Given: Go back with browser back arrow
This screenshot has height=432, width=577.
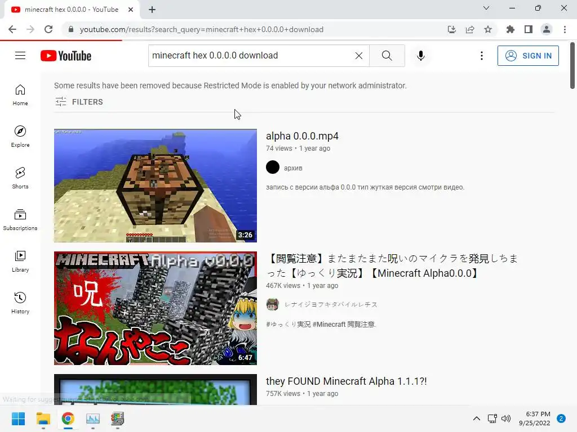Looking at the screenshot, I should (x=12, y=29).
